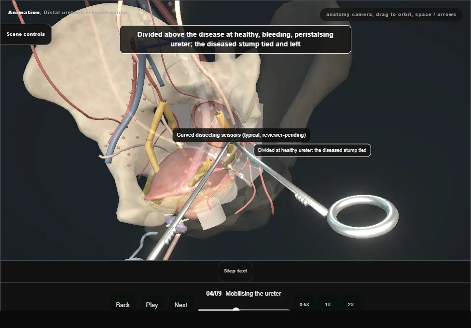Click the timeline progress slider handle
Image resolution: width=471 pixels, height=328 pixels.
pyautogui.click(x=236, y=310)
